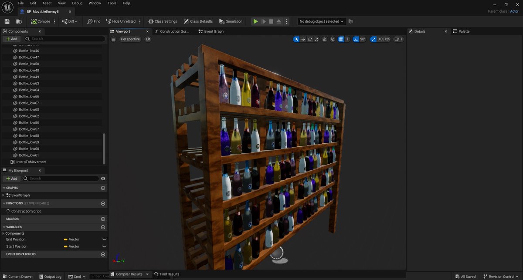Click the icon beside the debug object dropdown
The width and height of the screenshot is (523, 280).
[x=351, y=21]
